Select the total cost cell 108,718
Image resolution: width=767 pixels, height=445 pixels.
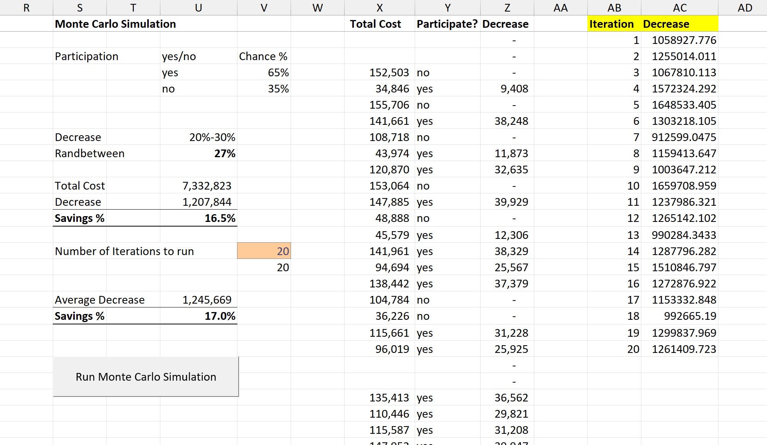click(380, 137)
